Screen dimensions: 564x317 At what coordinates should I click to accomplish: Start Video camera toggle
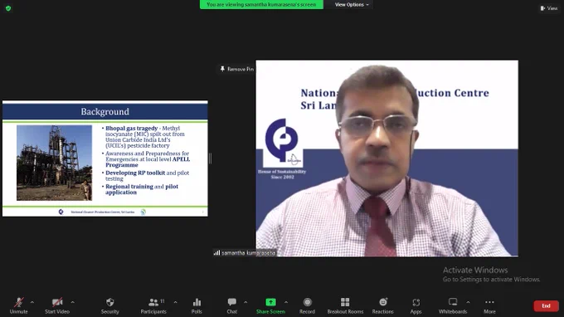[x=57, y=306]
